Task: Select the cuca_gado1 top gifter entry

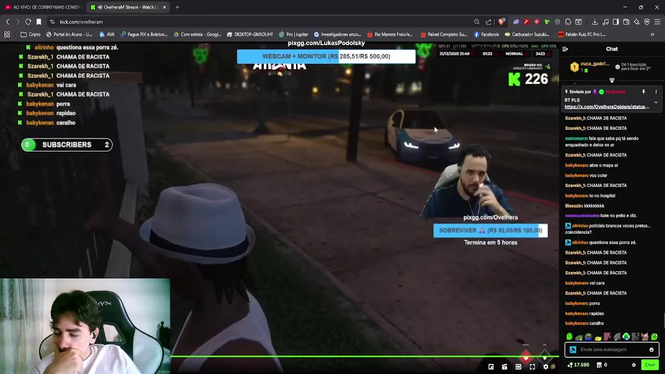Action: tap(590, 66)
